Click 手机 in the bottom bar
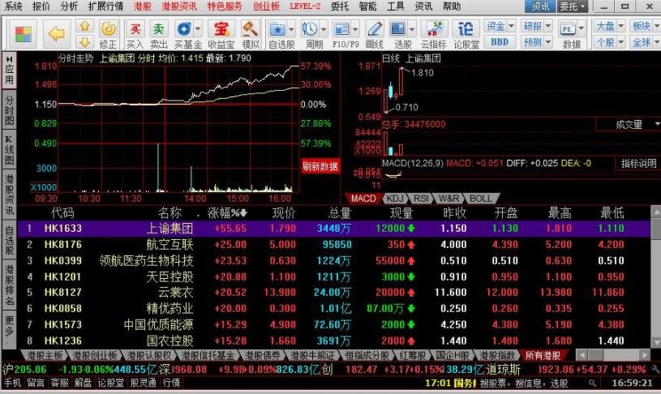 12,383
